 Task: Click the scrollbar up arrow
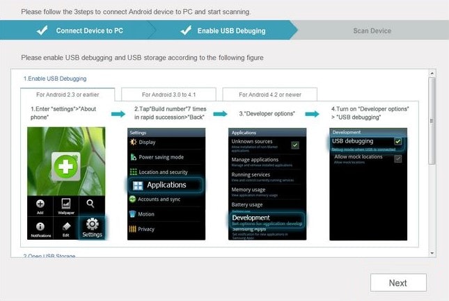[x=432, y=74]
